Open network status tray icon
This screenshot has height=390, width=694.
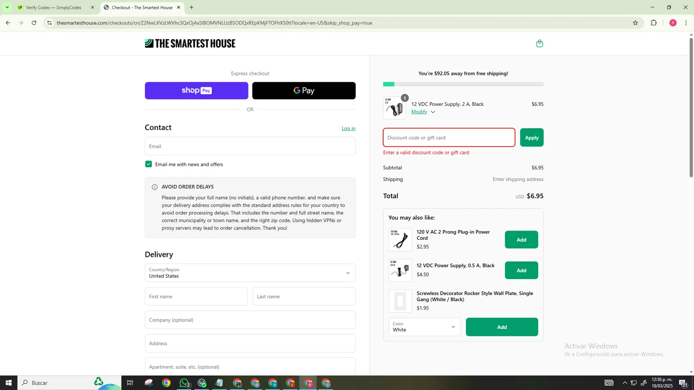(634, 383)
